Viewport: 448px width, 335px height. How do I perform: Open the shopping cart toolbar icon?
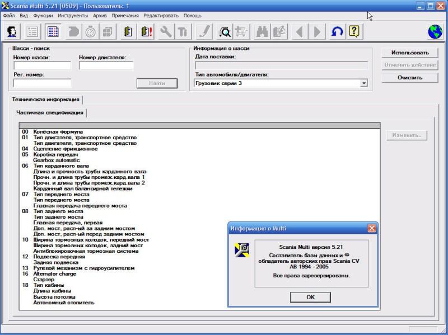pos(241,32)
